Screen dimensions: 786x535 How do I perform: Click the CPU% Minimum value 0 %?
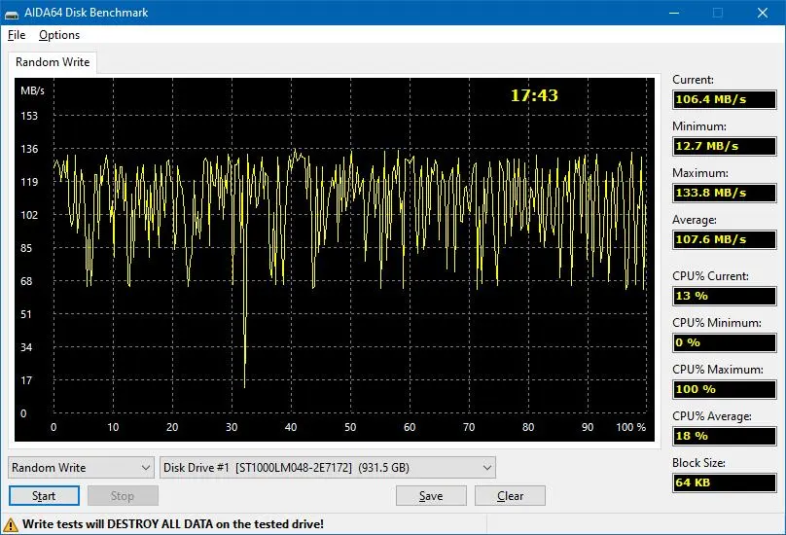[x=725, y=343]
